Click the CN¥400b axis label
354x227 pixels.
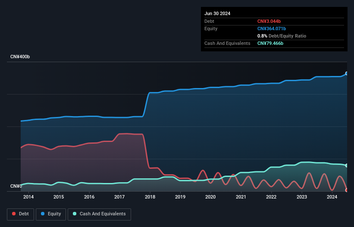(x=20, y=57)
